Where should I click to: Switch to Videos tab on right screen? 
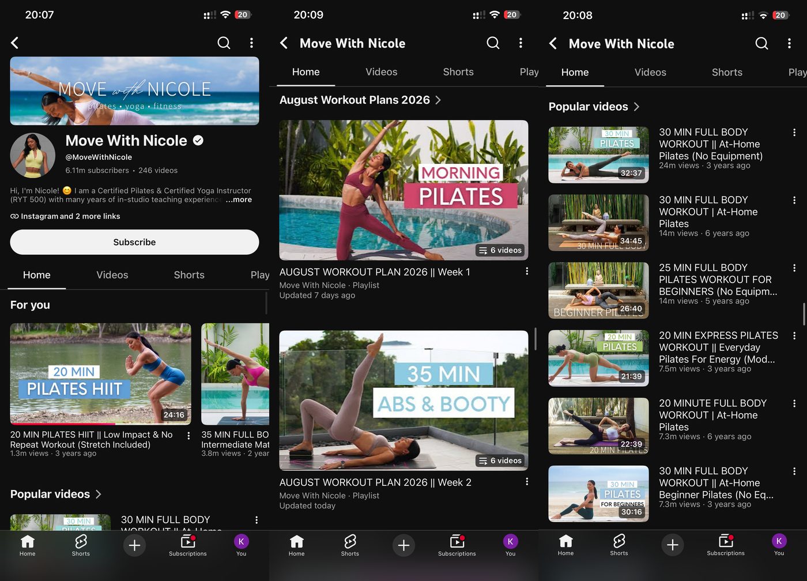tap(650, 72)
